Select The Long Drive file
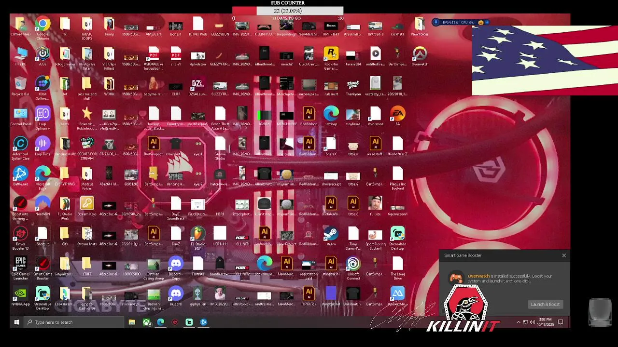618x347 pixels. 397,268
